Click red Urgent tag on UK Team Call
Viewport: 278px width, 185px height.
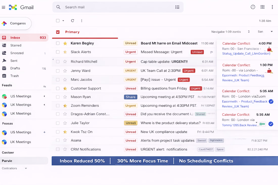[x=189, y=71]
